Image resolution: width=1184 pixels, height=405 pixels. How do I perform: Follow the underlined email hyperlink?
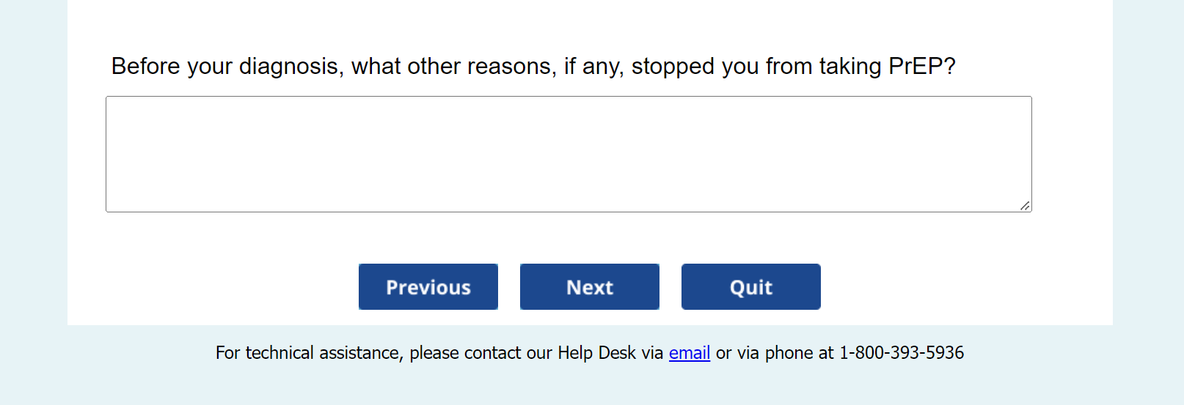(689, 353)
